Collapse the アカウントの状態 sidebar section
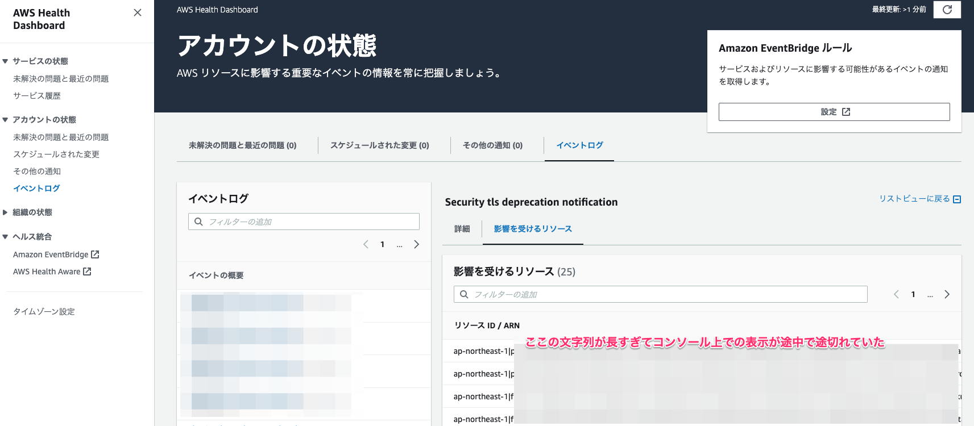Screen dimensions: 974x426 coord(5,119)
